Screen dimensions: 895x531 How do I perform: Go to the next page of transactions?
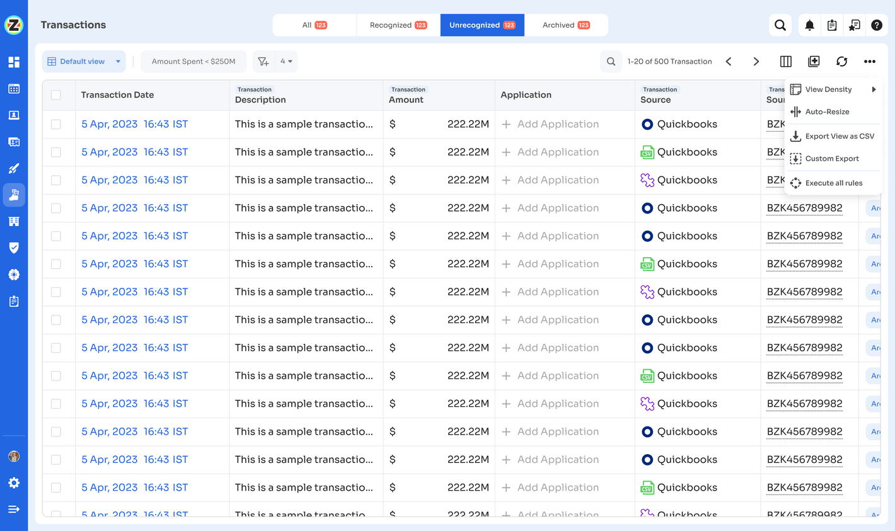[x=756, y=61]
